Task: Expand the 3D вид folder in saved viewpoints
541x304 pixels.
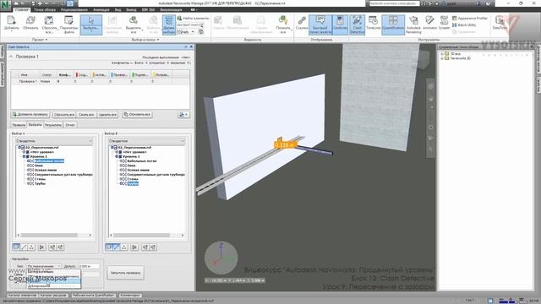Action: 442,54
